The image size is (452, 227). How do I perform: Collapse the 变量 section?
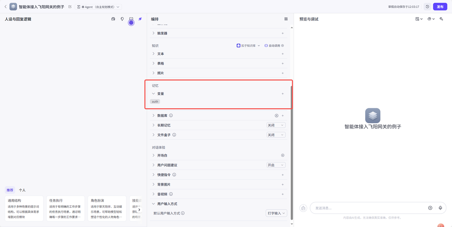click(x=153, y=93)
